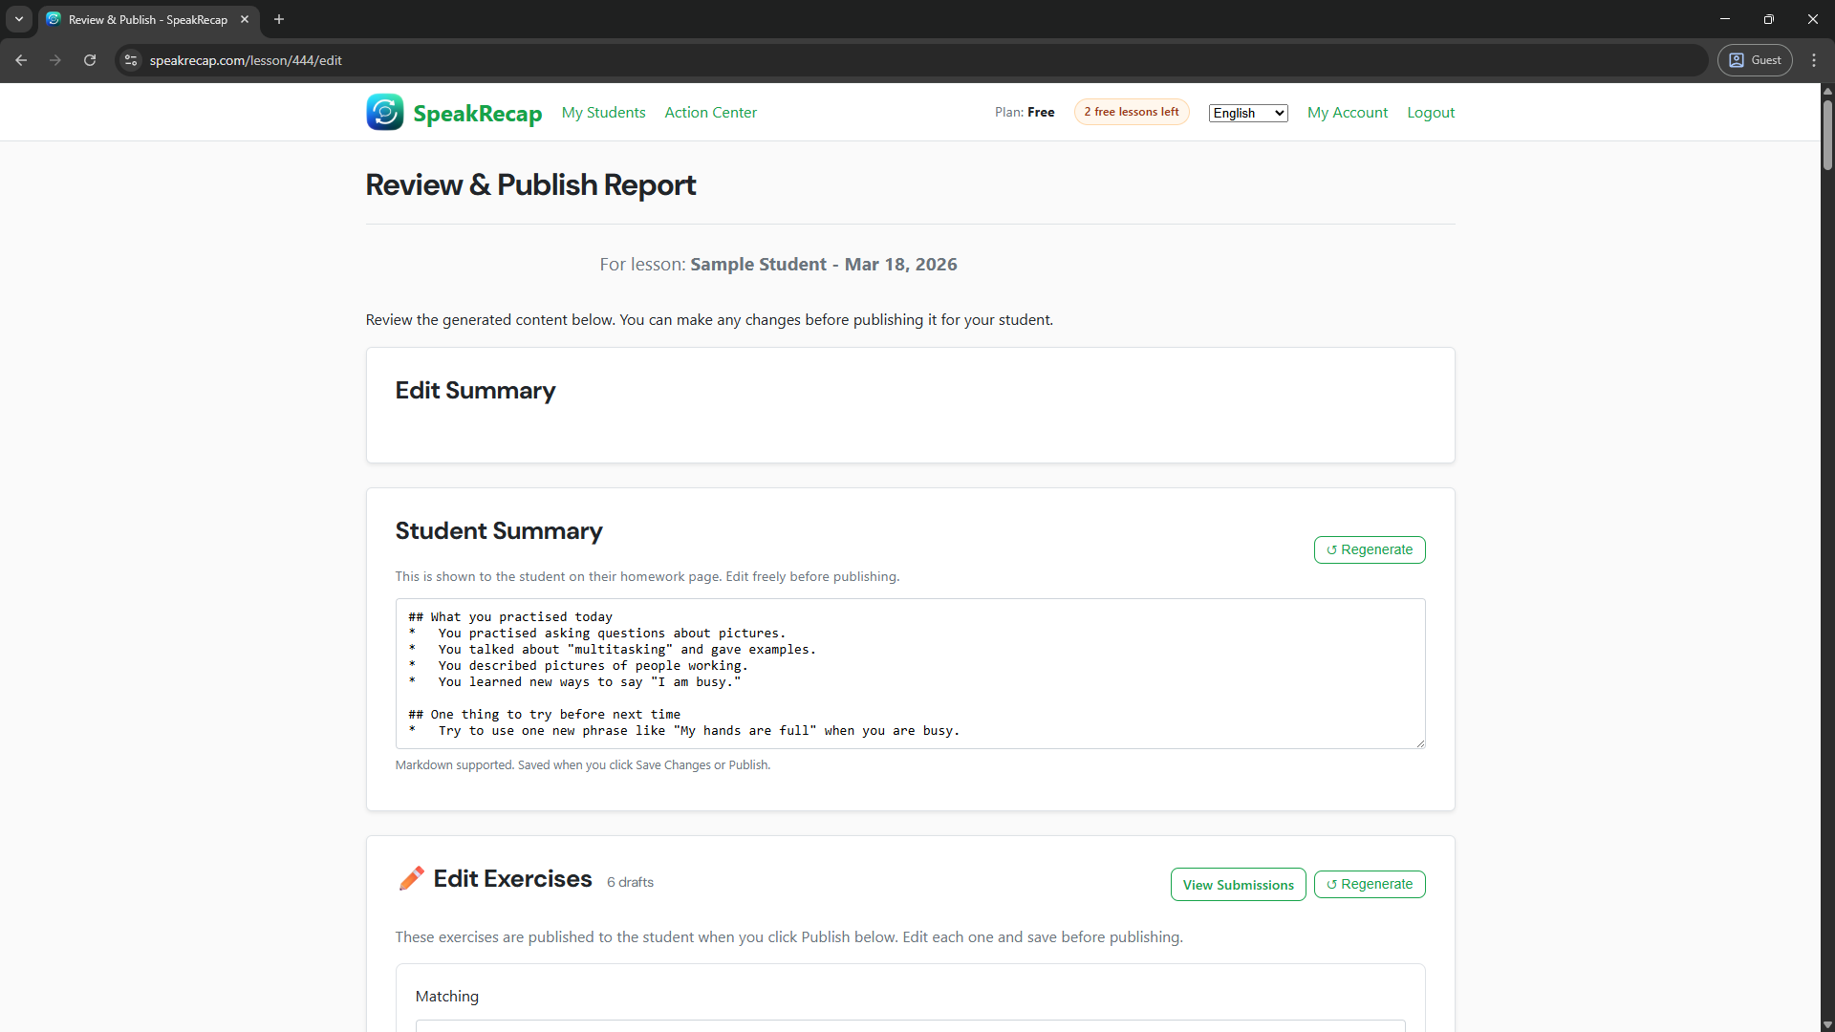This screenshot has height=1032, width=1835.
Task: Reload the current page
Action: tap(90, 60)
